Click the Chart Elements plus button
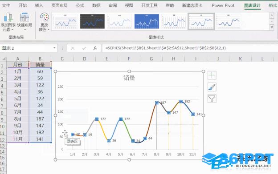 click(x=212, y=75)
